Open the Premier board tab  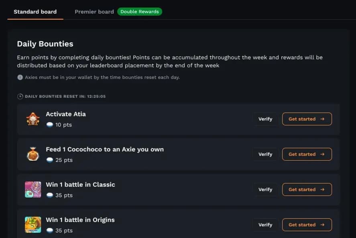click(x=94, y=12)
